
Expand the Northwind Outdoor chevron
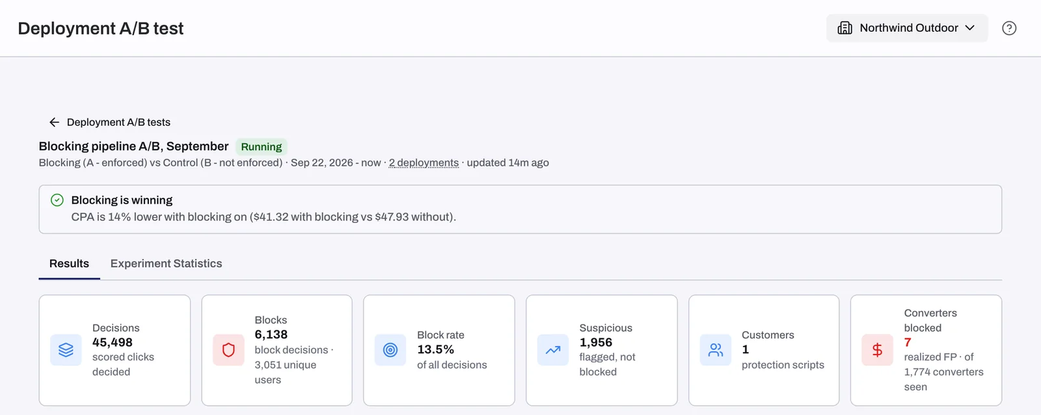[x=969, y=28]
